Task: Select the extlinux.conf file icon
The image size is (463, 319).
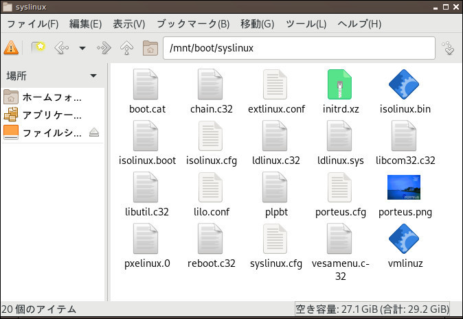Action: click(x=275, y=84)
